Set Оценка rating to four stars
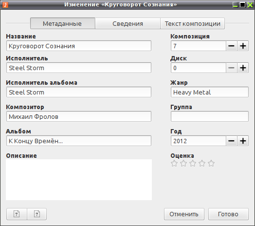This screenshot has width=255, height=226. point(202,163)
